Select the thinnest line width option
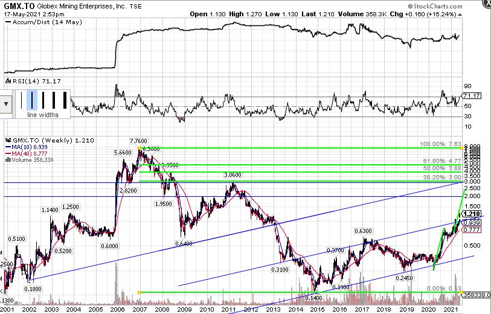The height and width of the screenshot is (314, 491). click(21, 100)
